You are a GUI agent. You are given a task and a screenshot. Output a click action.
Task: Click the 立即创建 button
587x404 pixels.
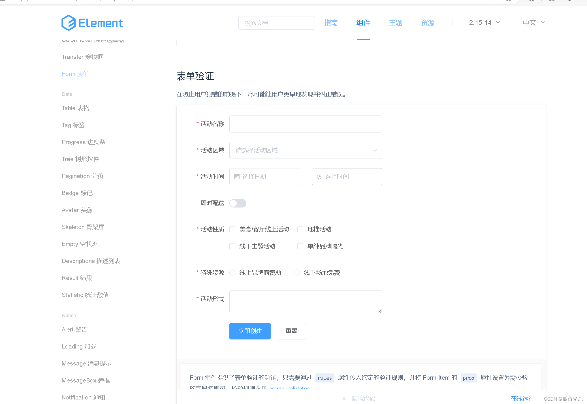tap(250, 331)
